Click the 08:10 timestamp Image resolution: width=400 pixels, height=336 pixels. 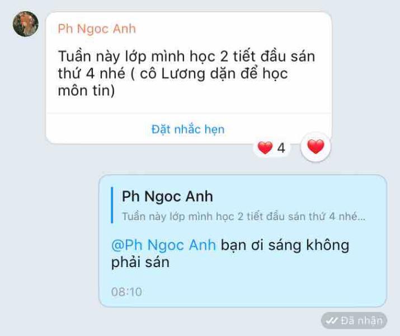(126, 292)
